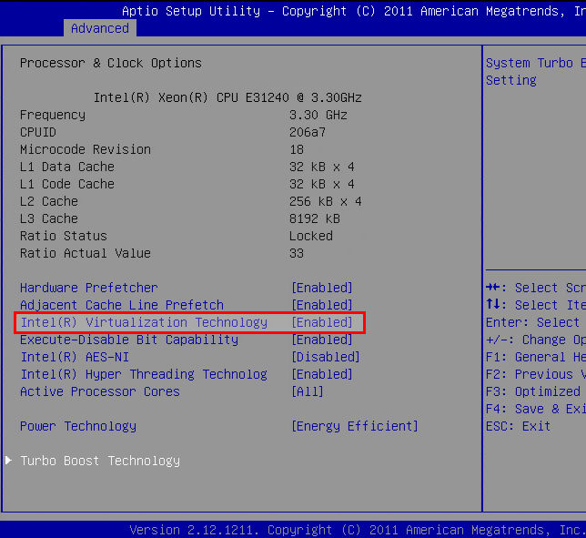Click the [Energy Efficient] value
Screen dimensions: 586x538
pyautogui.click(x=355, y=426)
